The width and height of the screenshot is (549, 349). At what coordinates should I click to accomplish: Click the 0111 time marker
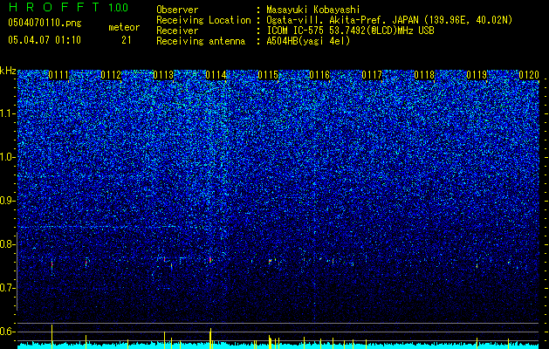click(x=58, y=75)
